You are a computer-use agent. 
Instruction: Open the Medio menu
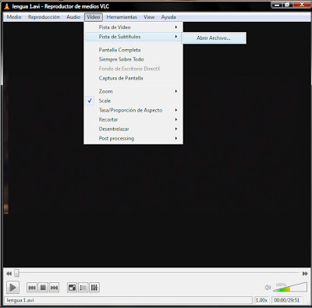pos(14,17)
